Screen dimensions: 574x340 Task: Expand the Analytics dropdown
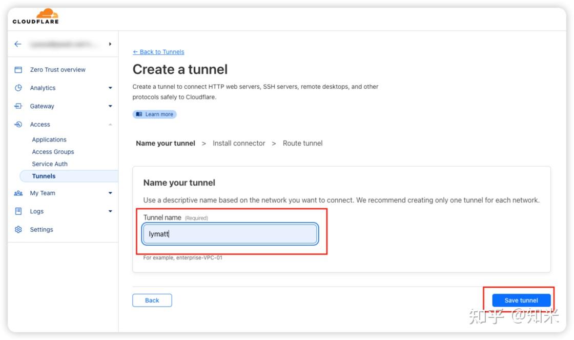(x=109, y=88)
